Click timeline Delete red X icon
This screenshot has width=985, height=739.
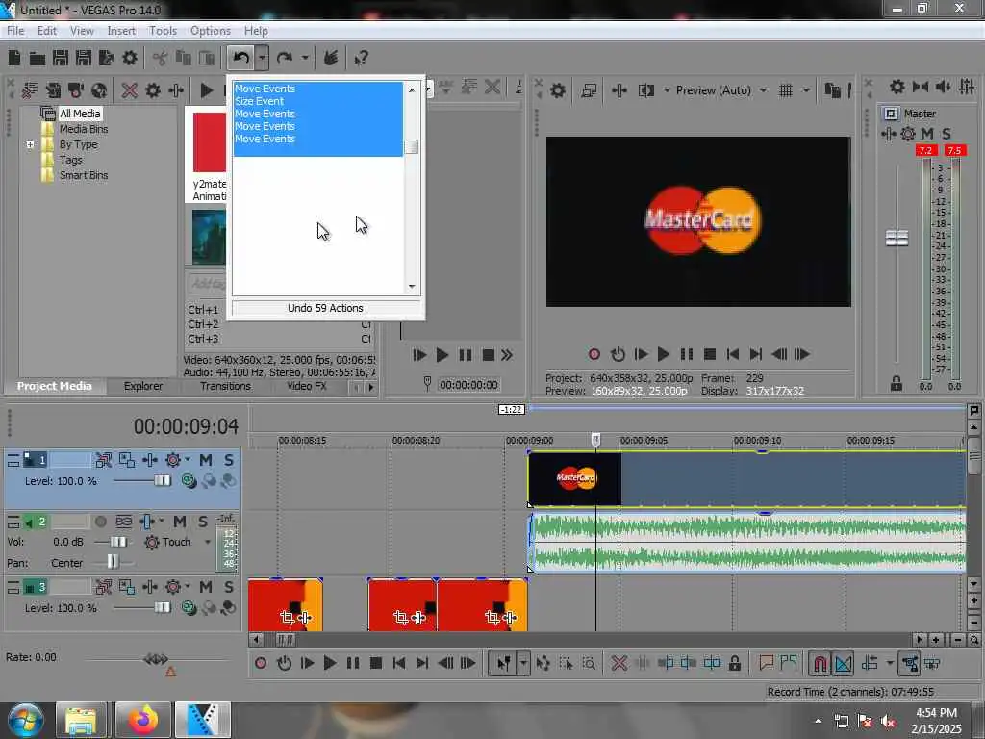(619, 663)
